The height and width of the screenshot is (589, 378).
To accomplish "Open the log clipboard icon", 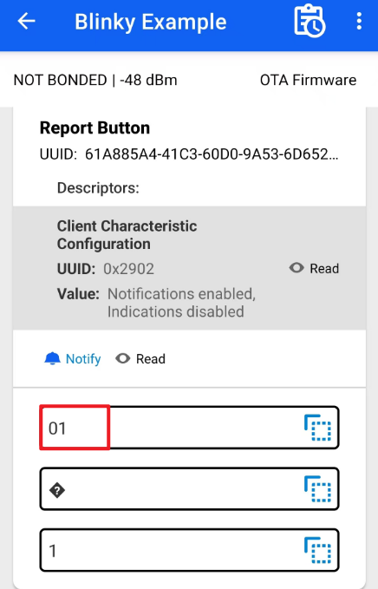I will tap(310, 21).
